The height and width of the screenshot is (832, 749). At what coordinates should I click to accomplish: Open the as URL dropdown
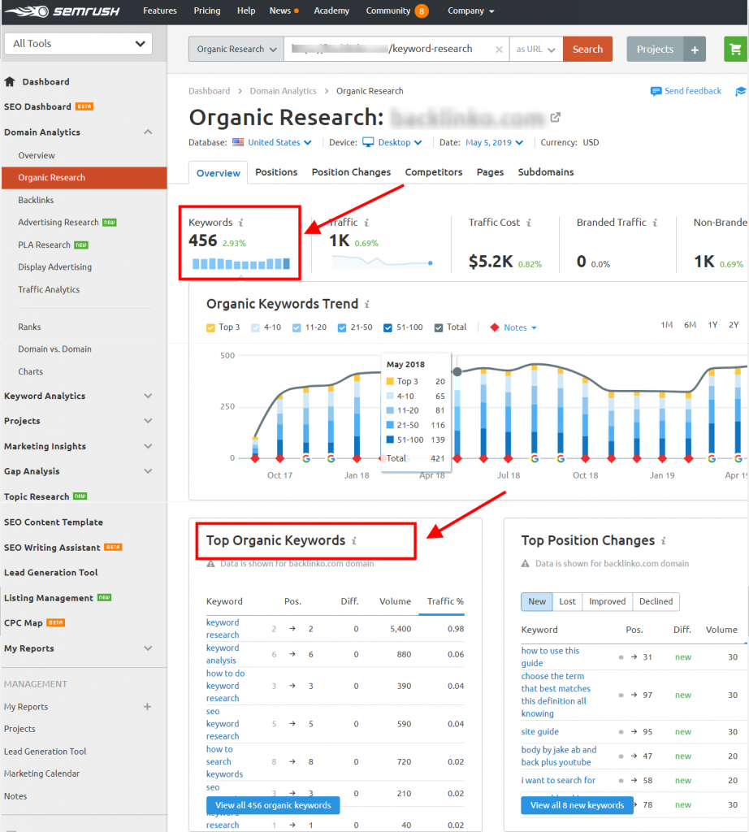click(x=536, y=50)
